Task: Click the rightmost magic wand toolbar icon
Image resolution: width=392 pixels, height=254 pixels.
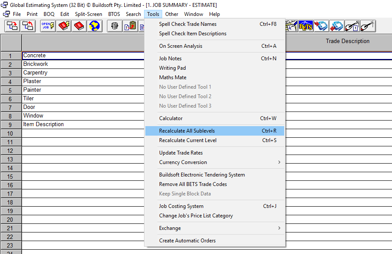Action: tap(367, 26)
